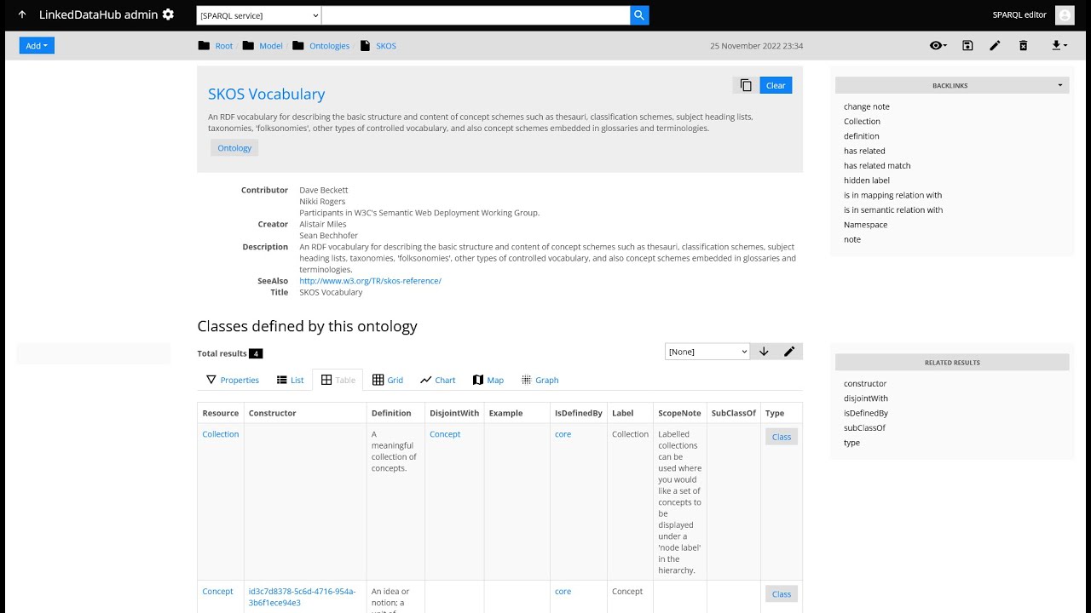Open the [None] order-by dropdown
Screen dimensions: 1091x613
(x=707, y=352)
